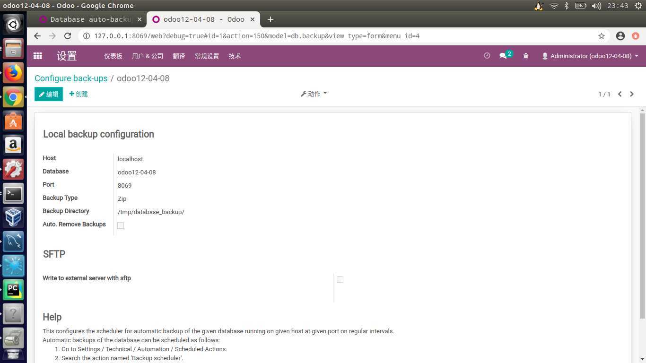Click the browser address bar URL
This screenshot has height=363, width=646.
click(x=257, y=36)
